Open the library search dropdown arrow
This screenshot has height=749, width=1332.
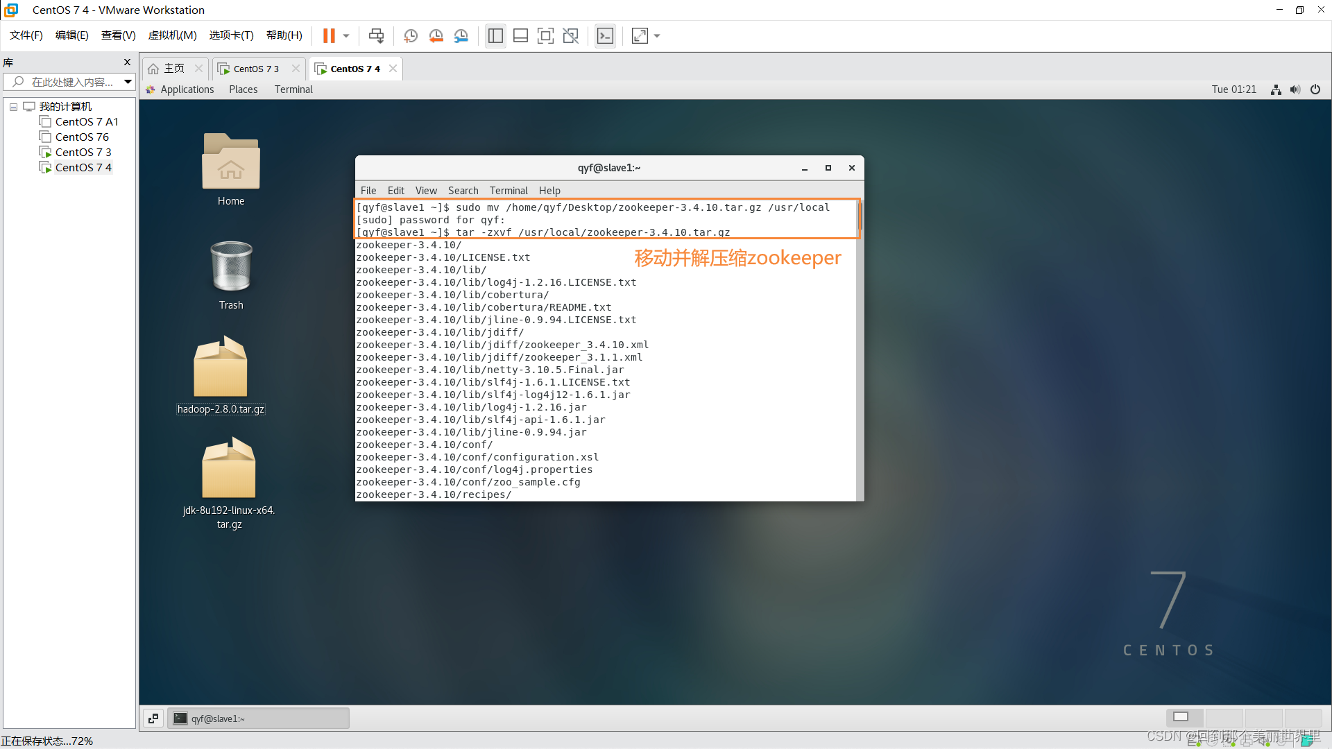click(128, 82)
